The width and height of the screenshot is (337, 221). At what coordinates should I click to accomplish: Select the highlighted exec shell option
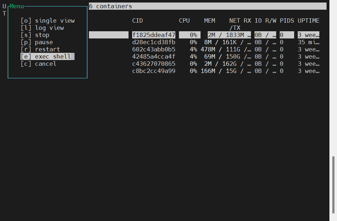point(48,56)
